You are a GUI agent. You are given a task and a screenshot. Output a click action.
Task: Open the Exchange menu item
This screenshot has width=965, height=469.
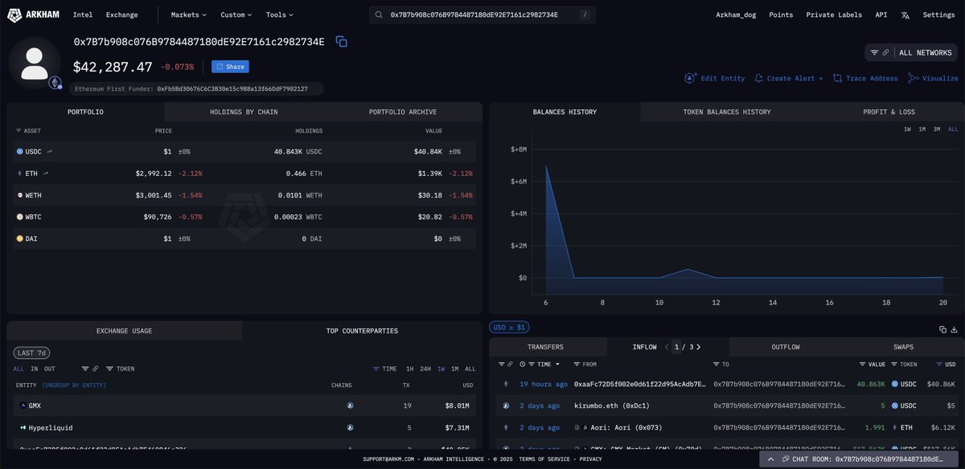121,14
